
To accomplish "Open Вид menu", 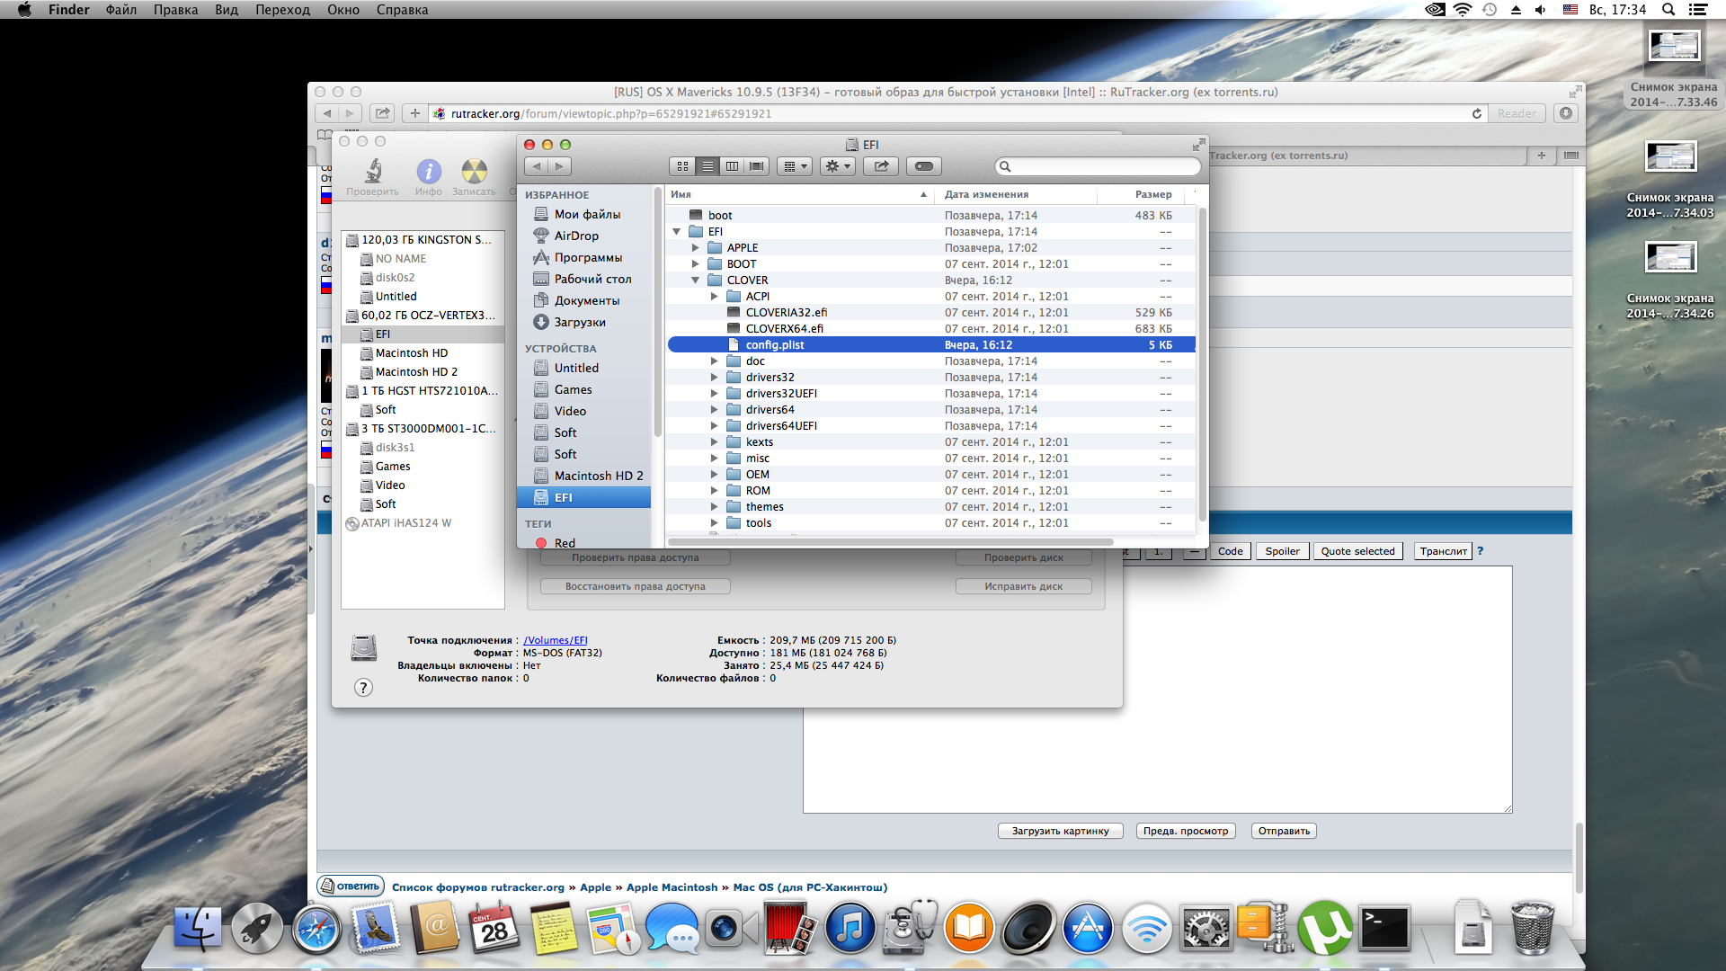I will click(x=226, y=10).
